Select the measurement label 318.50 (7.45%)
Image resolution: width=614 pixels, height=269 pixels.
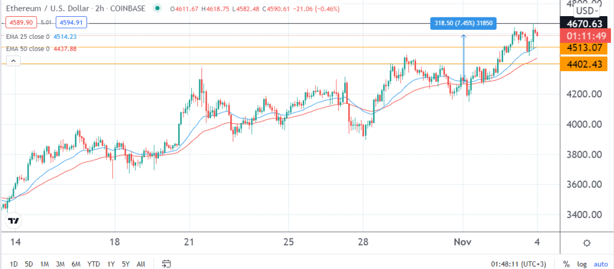coord(463,24)
